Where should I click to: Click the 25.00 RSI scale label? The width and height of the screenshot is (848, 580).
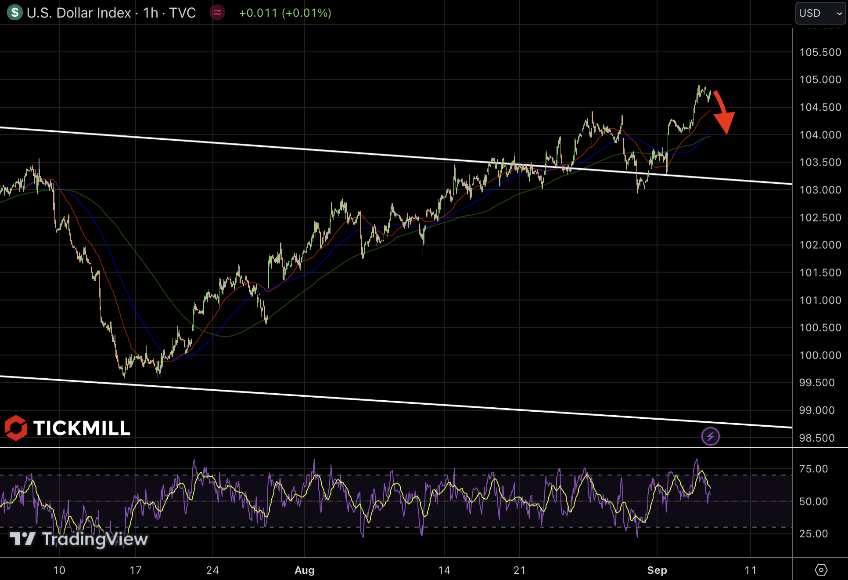click(813, 533)
